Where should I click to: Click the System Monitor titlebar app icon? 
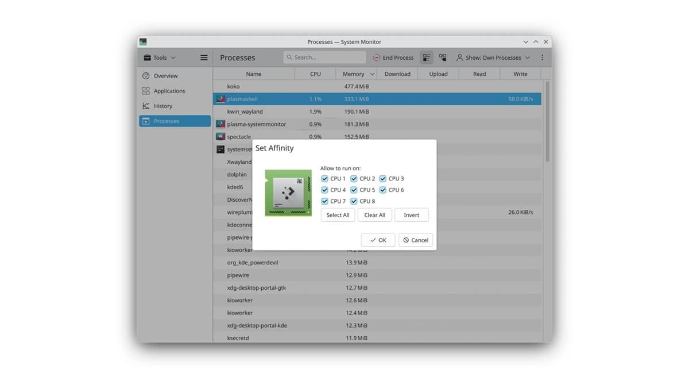[x=143, y=42]
